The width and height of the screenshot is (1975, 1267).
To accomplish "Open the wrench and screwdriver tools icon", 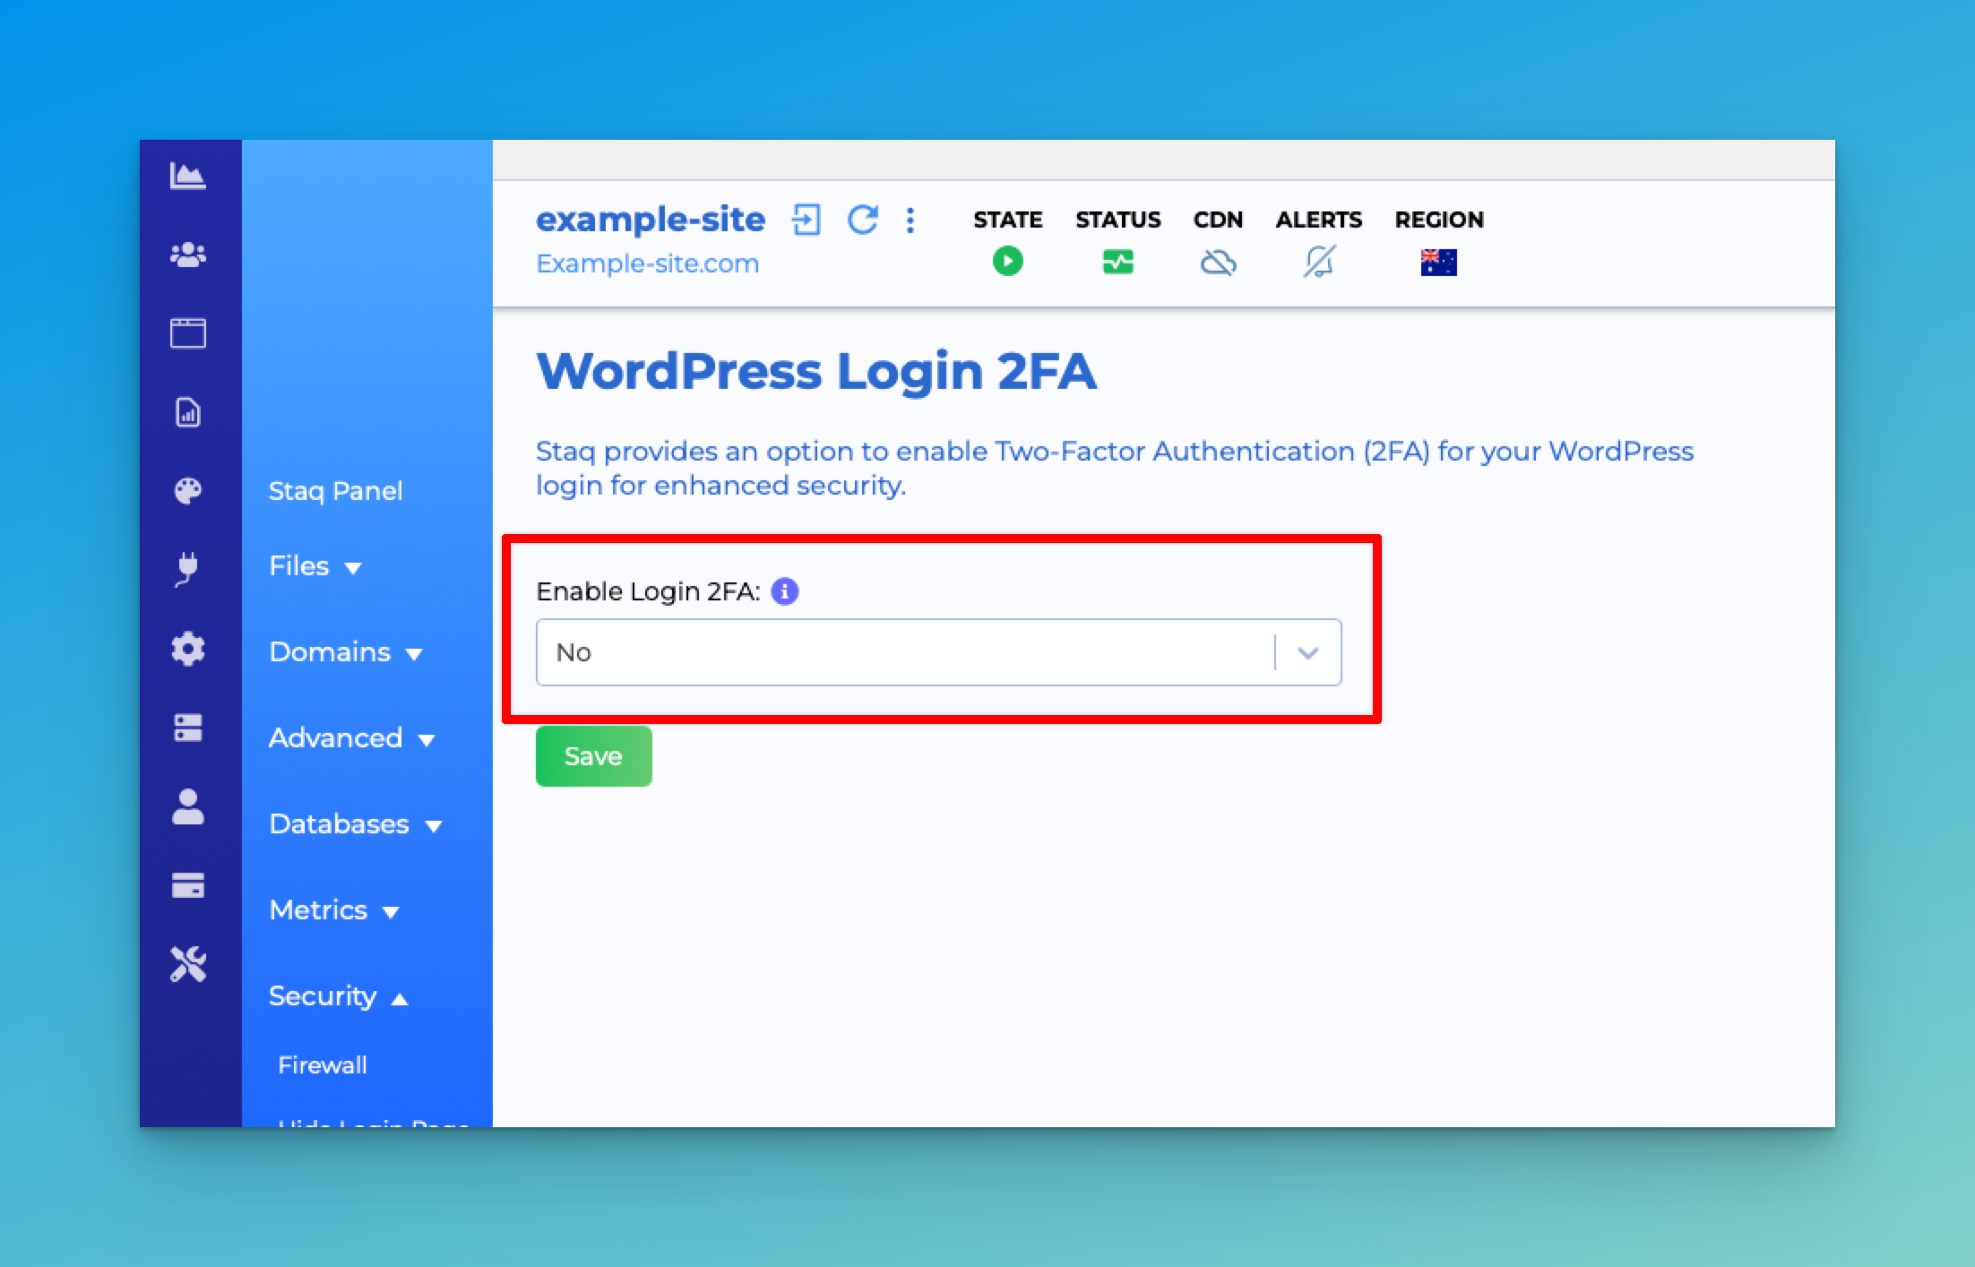I will [x=188, y=964].
